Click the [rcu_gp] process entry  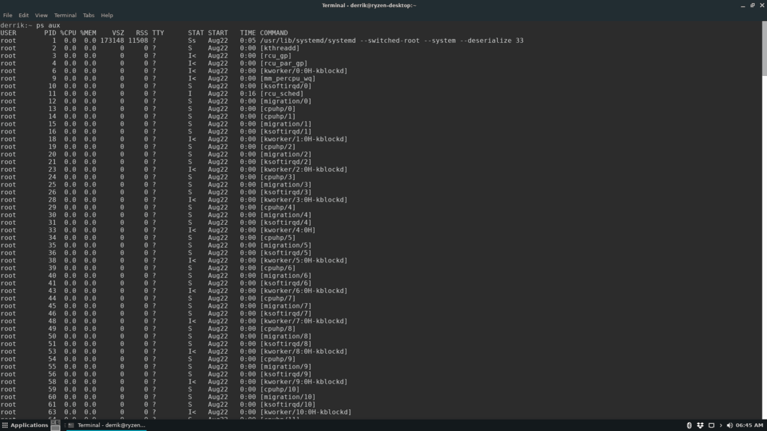click(275, 56)
